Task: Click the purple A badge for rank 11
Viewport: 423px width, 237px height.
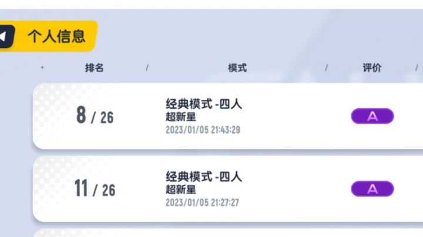Action: point(372,189)
